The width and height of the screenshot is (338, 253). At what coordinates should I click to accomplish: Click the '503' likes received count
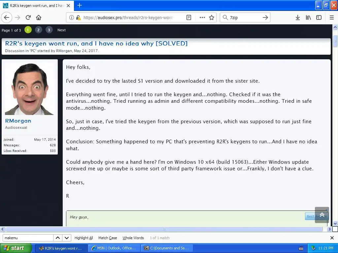tap(53, 151)
